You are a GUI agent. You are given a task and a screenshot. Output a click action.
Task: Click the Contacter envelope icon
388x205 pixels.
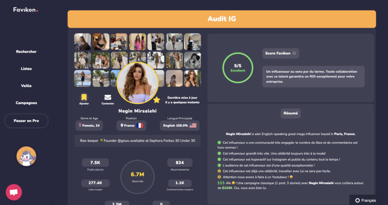click(x=108, y=97)
